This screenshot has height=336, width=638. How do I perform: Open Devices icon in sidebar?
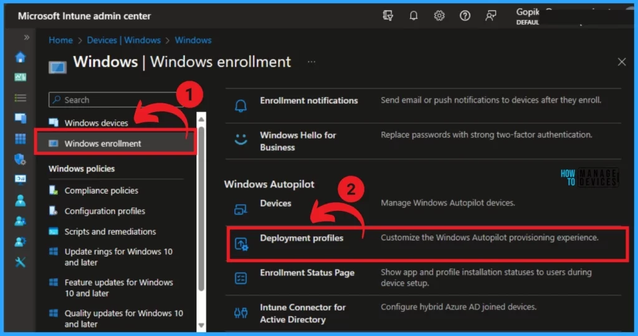click(21, 118)
